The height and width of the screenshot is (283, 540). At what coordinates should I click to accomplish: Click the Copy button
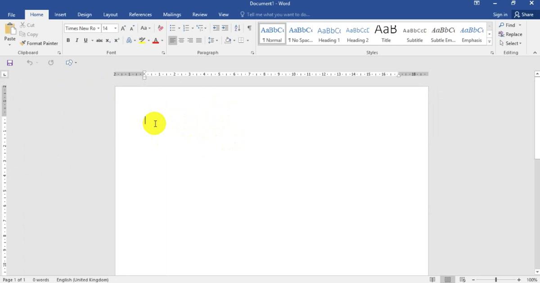click(x=29, y=34)
